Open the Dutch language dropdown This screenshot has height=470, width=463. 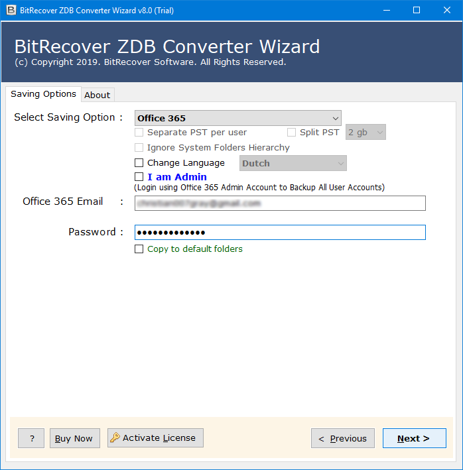tap(293, 163)
